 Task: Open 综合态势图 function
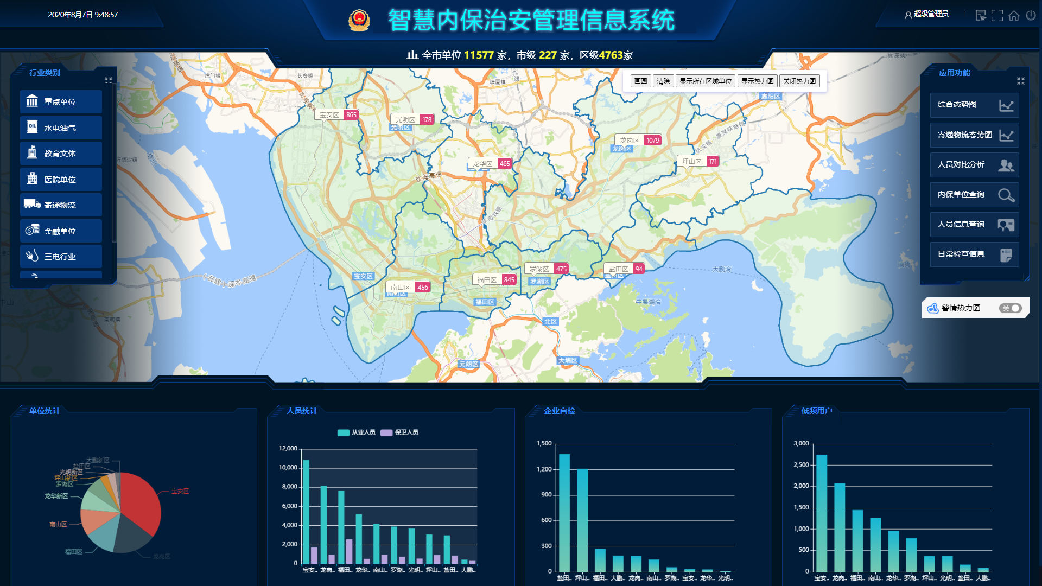[974, 105]
